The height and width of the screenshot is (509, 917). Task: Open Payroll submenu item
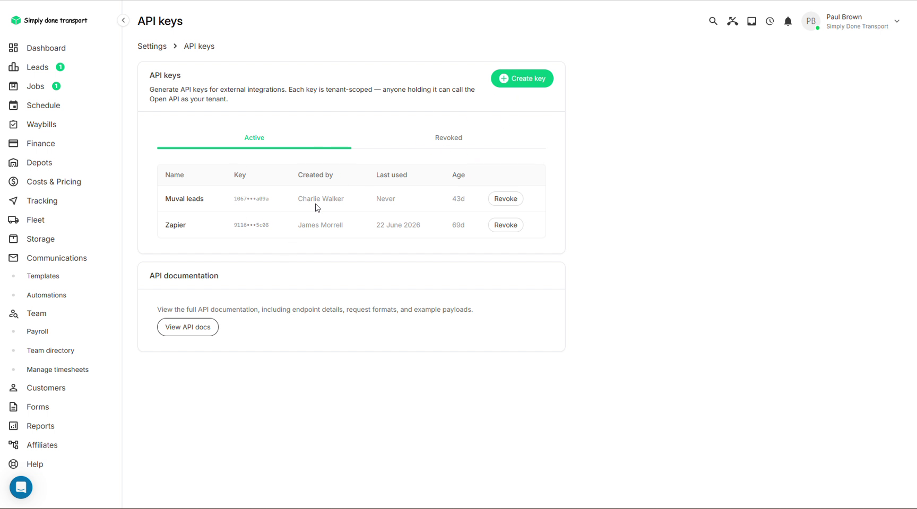(37, 331)
